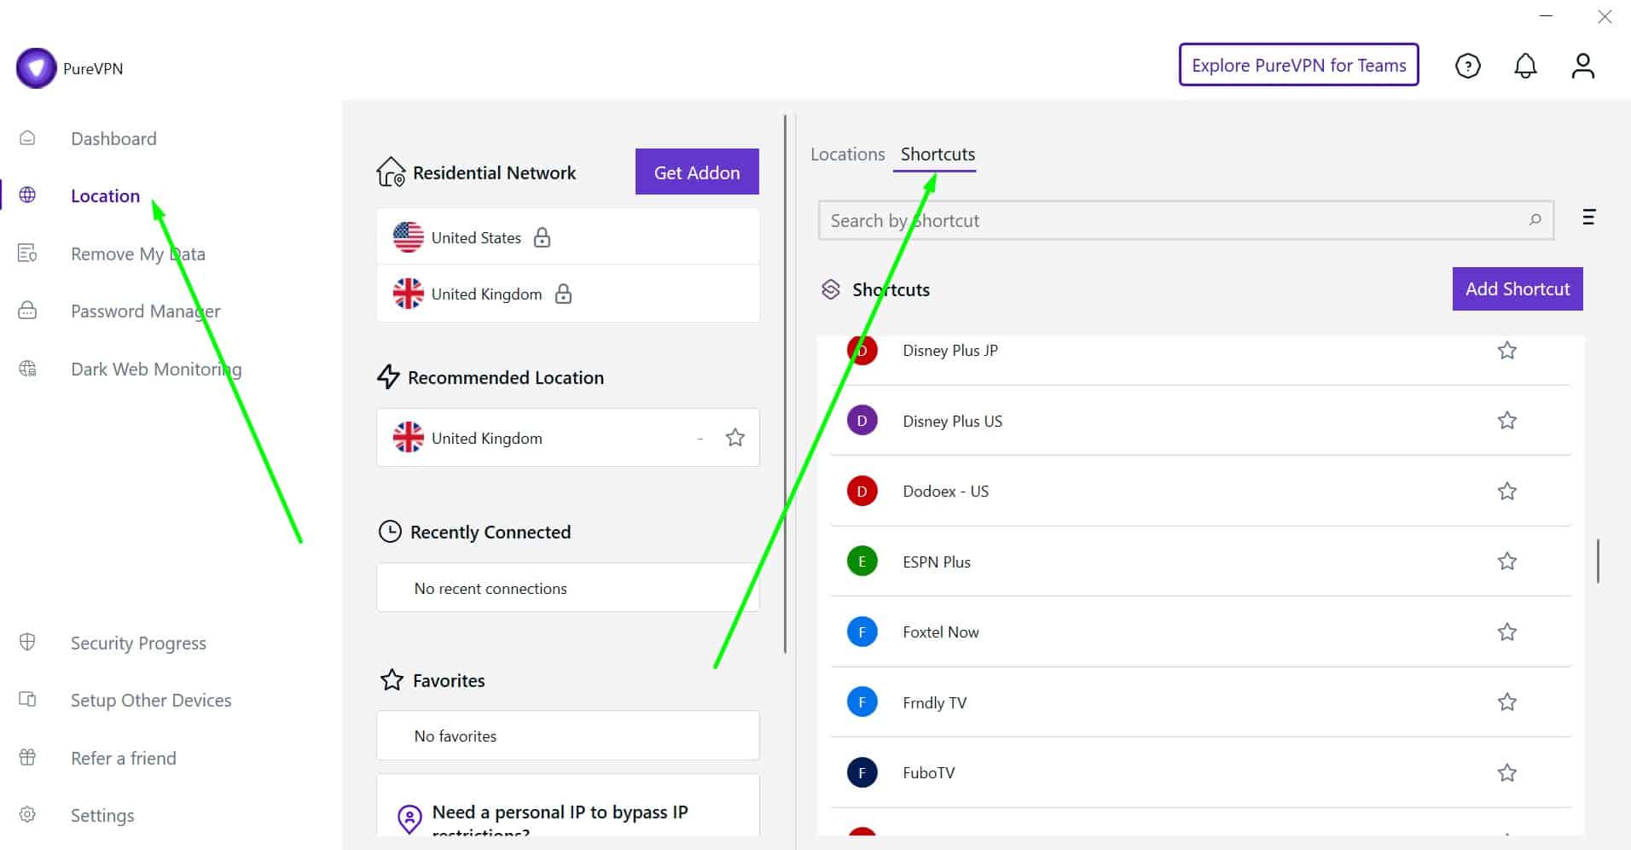Open Settings from the sidebar
Image resolution: width=1631 pixels, height=850 pixels.
coord(102,815)
